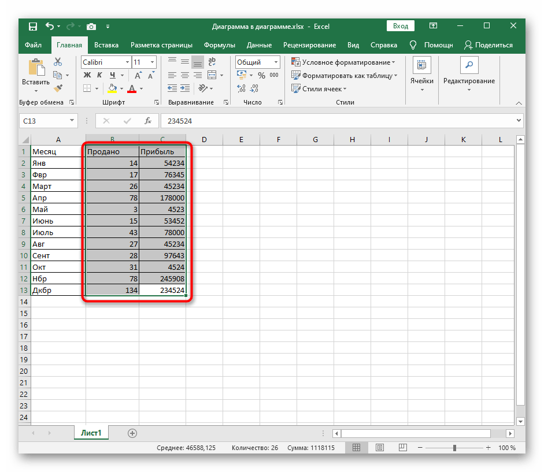Switch to the Формулы tab
The image size is (544, 472).
tap(219, 45)
